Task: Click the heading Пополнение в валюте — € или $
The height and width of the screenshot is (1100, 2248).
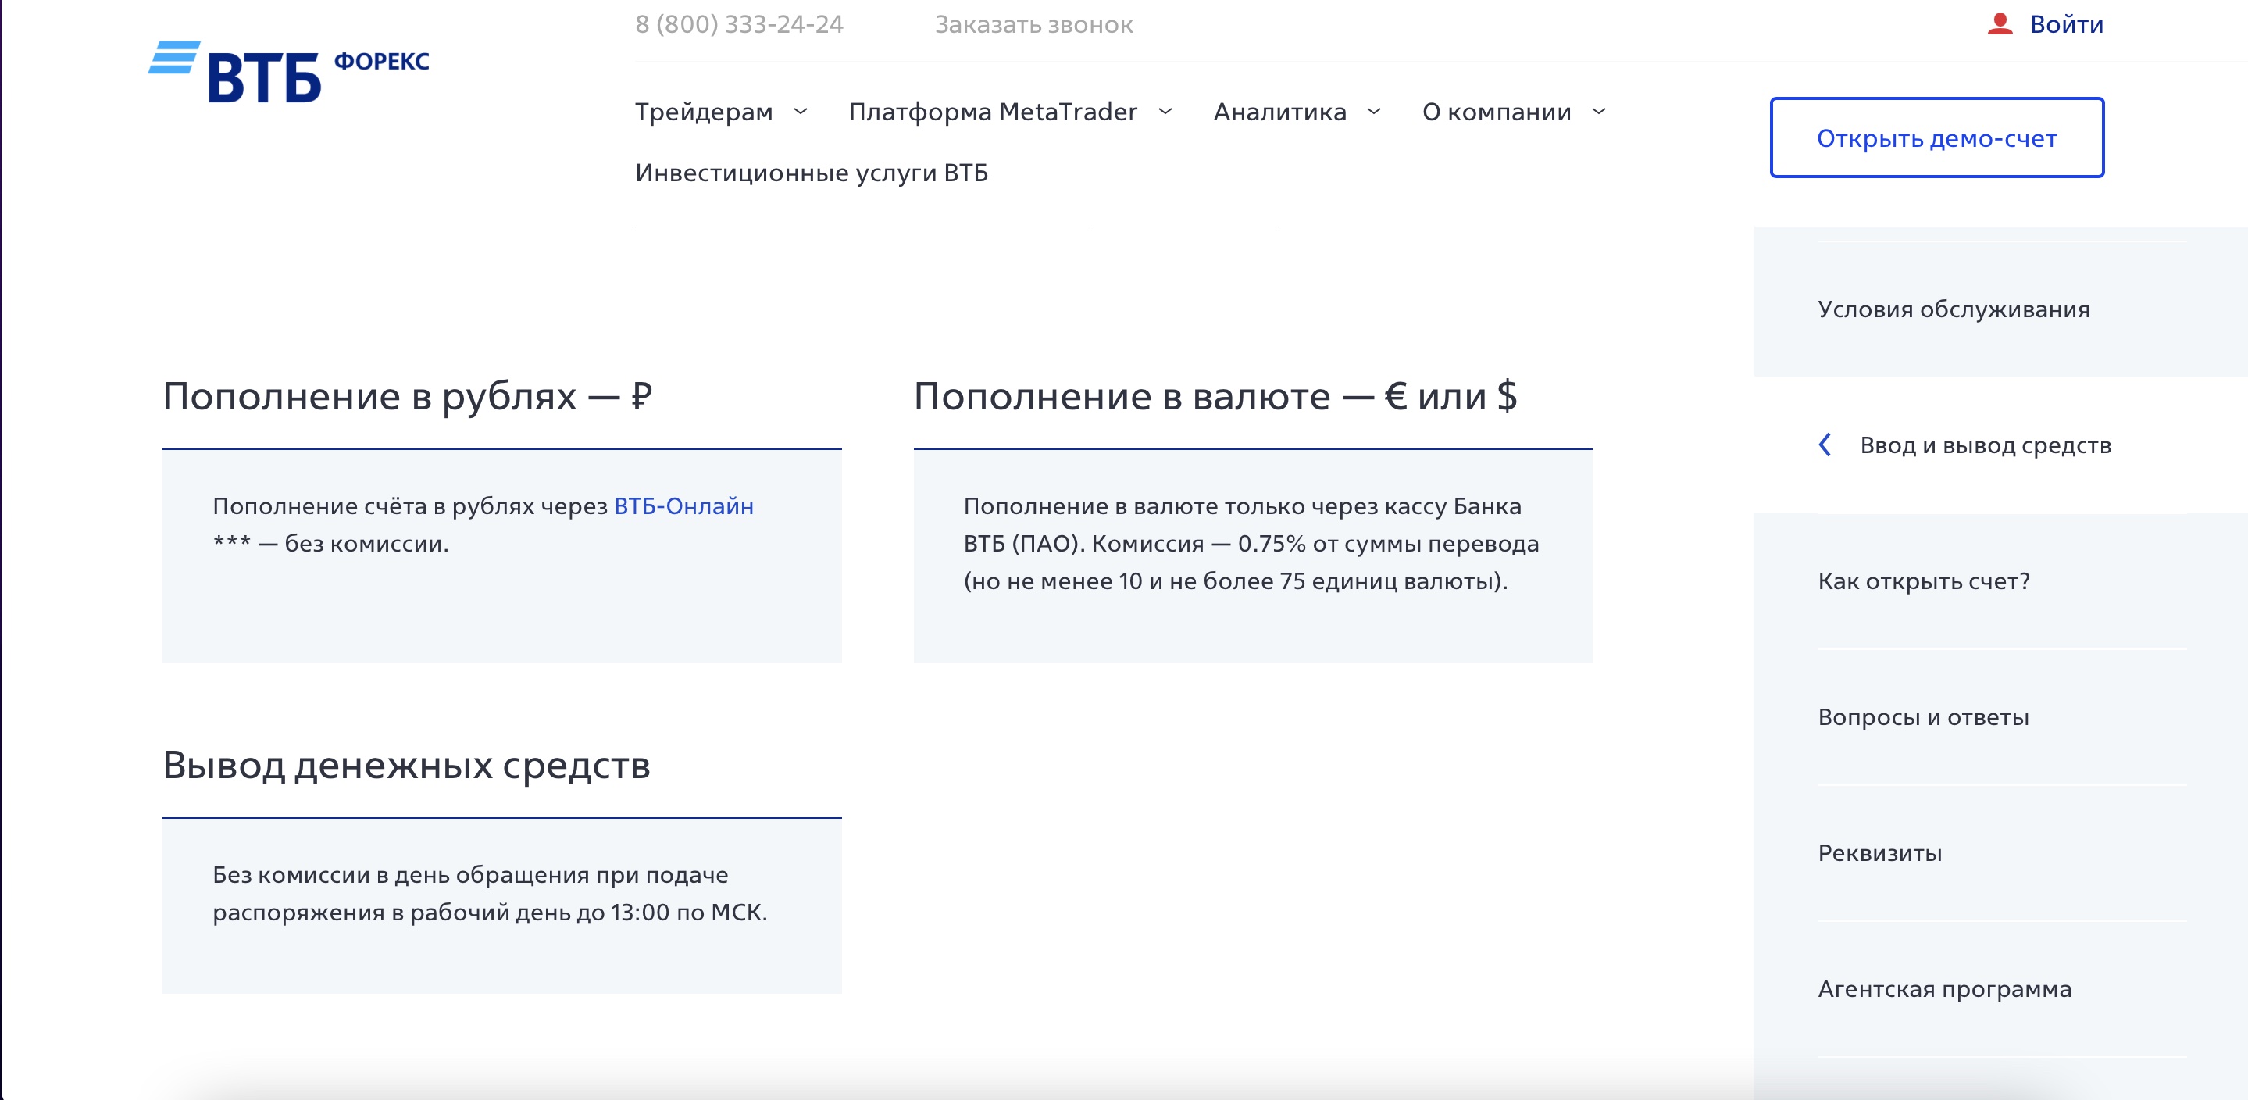Action: [1215, 396]
